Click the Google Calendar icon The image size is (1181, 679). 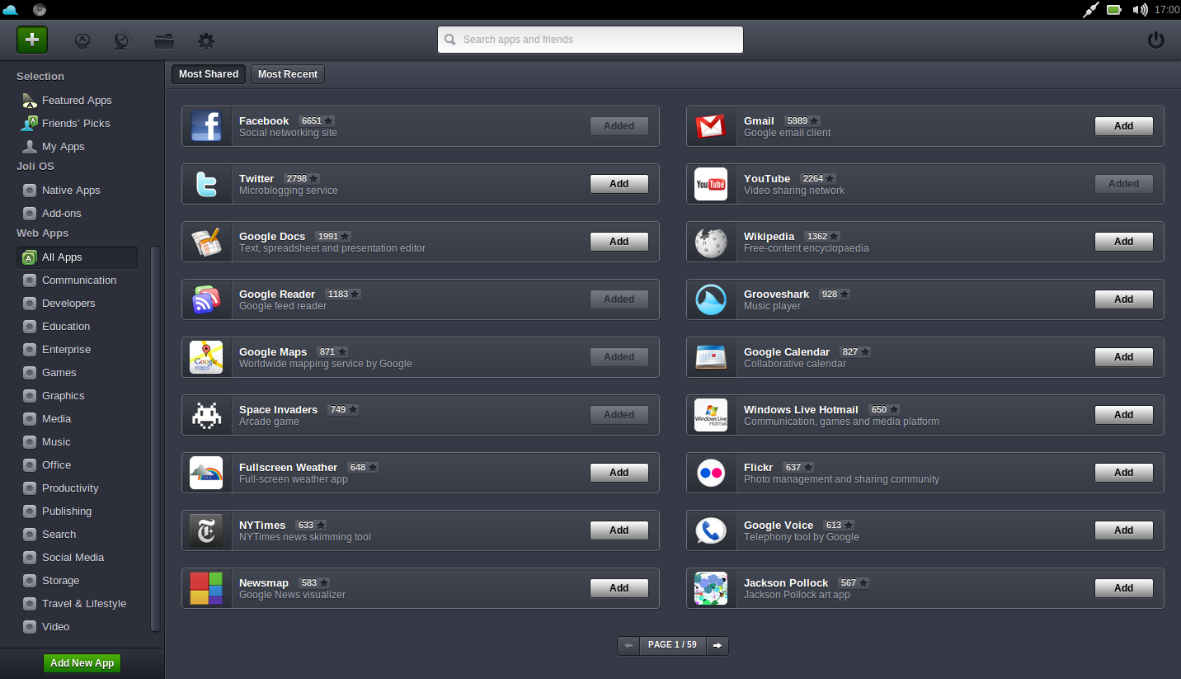(711, 357)
